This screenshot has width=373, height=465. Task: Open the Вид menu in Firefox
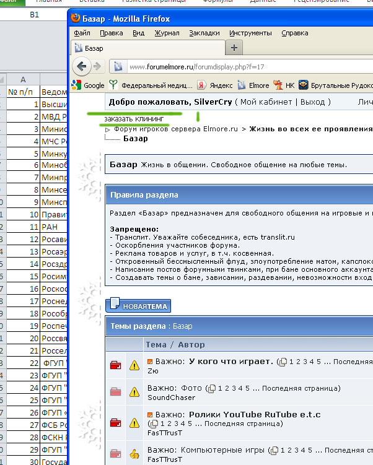click(x=138, y=33)
